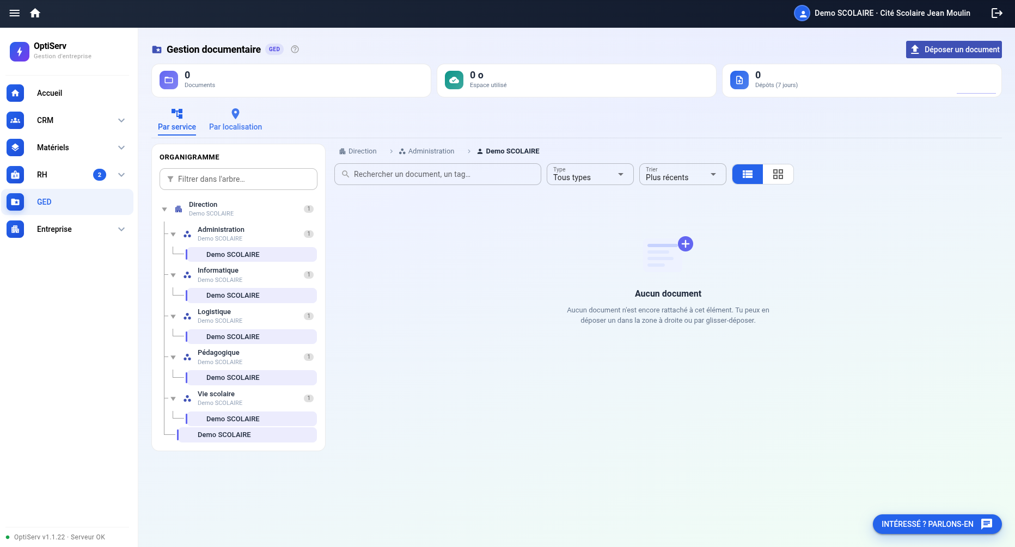This screenshot has width=1015, height=547.
Task: Click OptiServ v1.1.22 server status text
Action: [59, 537]
